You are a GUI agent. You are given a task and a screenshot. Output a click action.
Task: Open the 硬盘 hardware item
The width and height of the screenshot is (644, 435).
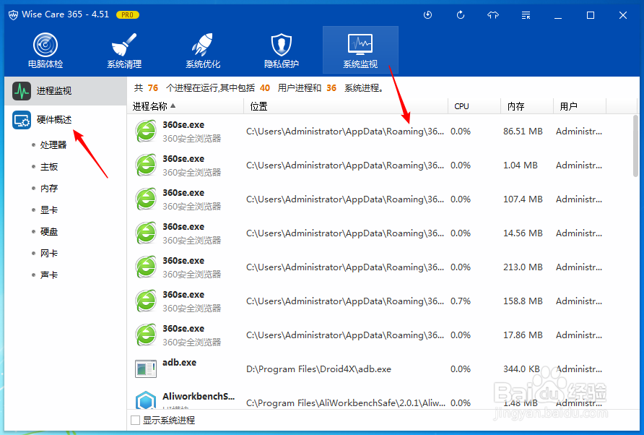pyautogui.click(x=49, y=231)
